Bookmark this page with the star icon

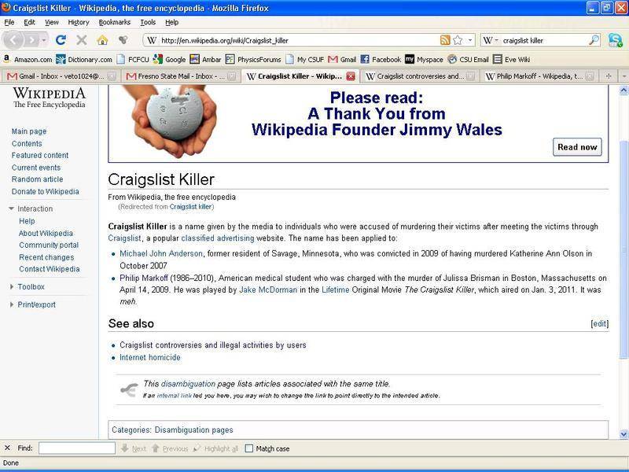458,40
